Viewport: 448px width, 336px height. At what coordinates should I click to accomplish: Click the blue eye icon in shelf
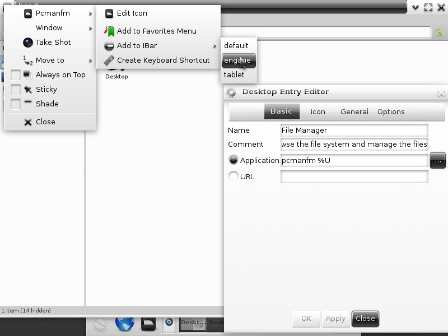point(169,323)
